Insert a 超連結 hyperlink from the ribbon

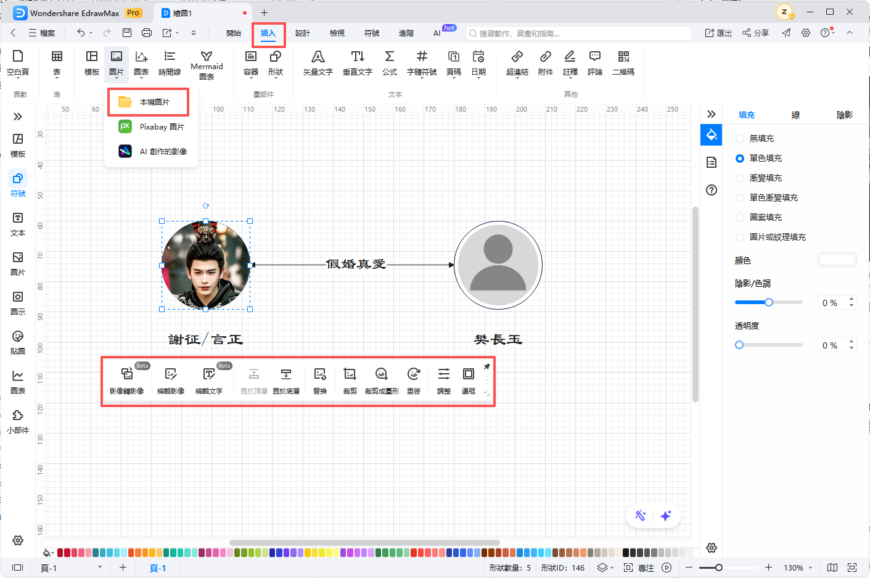click(x=517, y=63)
